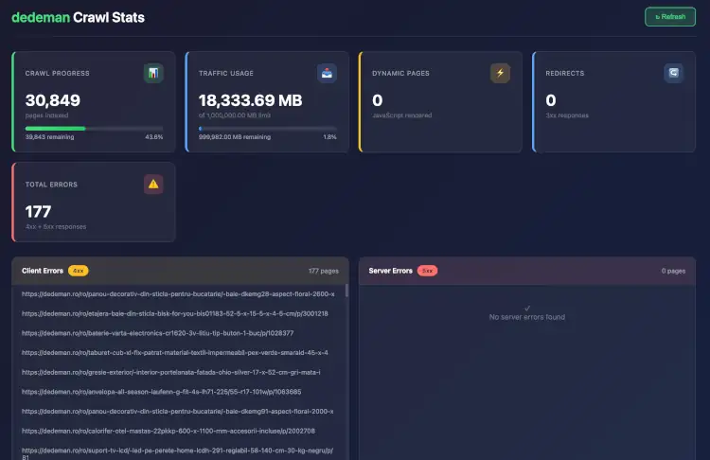
Task: Open the suport-tv-lcd URL
Action: 178,453
